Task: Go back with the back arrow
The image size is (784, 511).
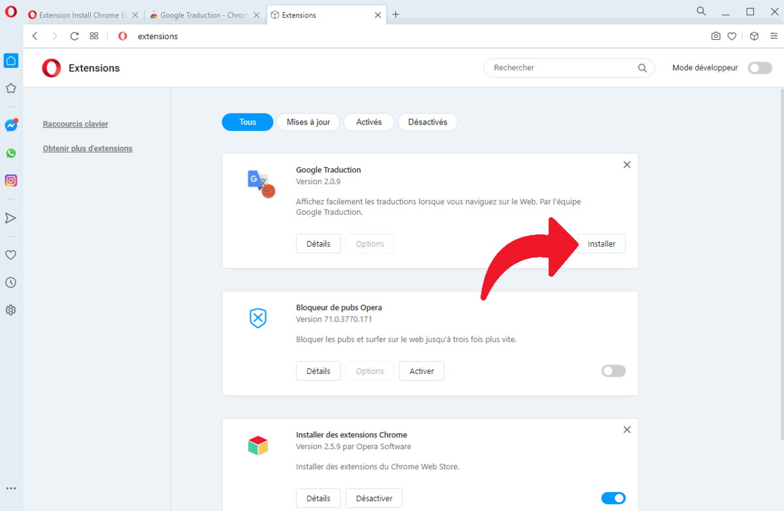Action: pyautogui.click(x=35, y=37)
